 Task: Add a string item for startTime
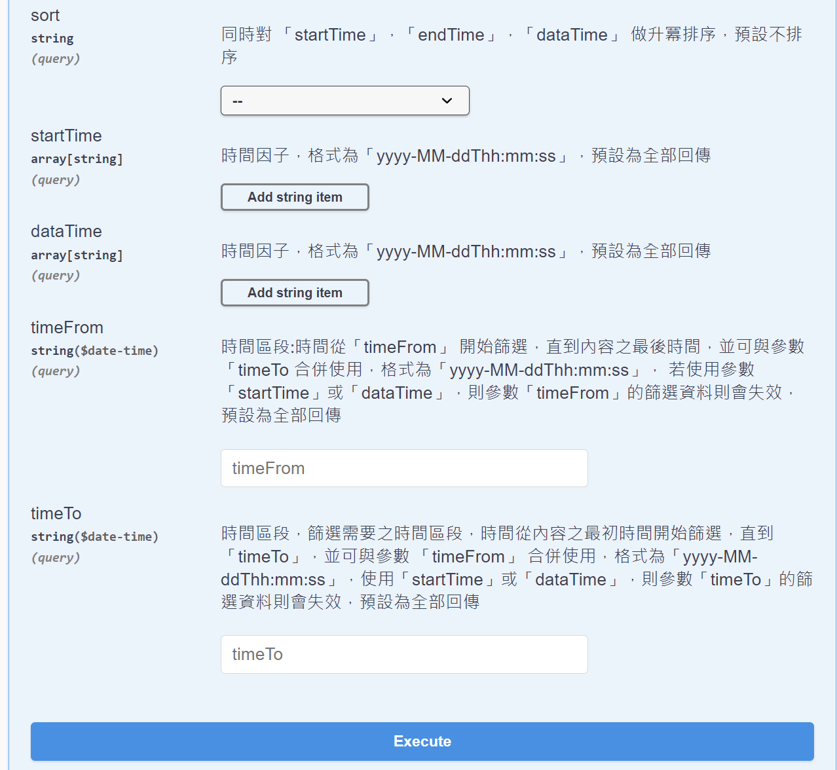(295, 197)
